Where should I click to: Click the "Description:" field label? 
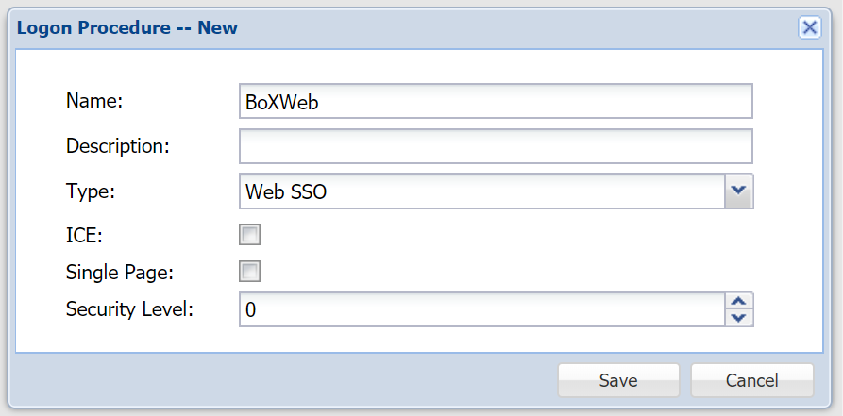click(117, 145)
